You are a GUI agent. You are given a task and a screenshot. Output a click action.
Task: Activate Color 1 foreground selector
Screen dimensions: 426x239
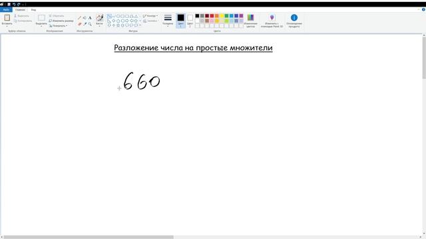[x=180, y=21]
